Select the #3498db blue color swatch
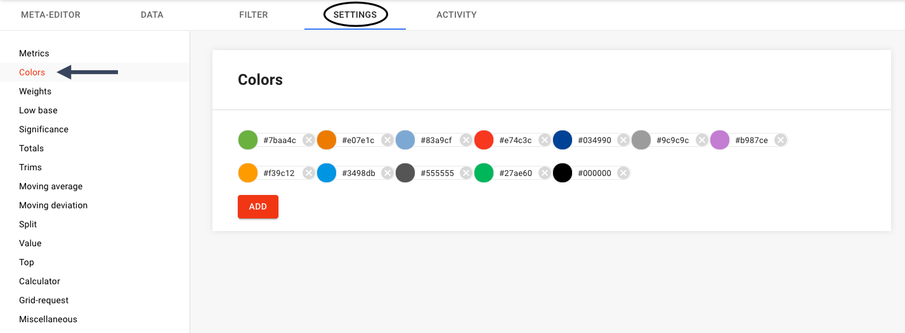The height and width of the screenshot is (333, 905). 327,173
